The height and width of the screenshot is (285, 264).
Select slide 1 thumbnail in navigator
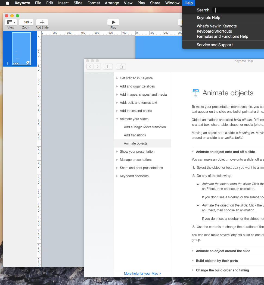21,49
